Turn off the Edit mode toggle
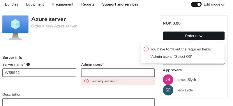The image size is (233, 106). (x=196, y=4)
